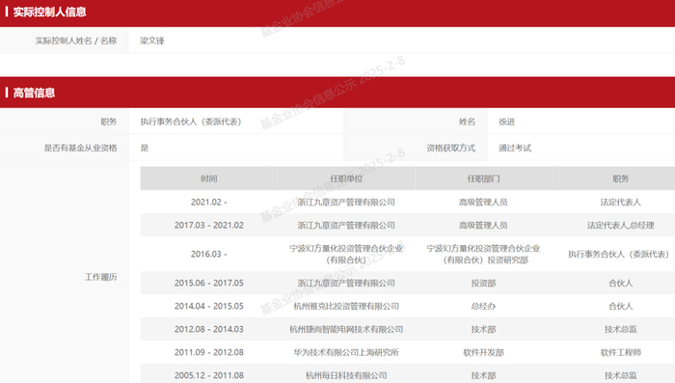Screen dimensions: 675x383
Task: Click the 高管信息 section header
Action: (x=34, y=93)
